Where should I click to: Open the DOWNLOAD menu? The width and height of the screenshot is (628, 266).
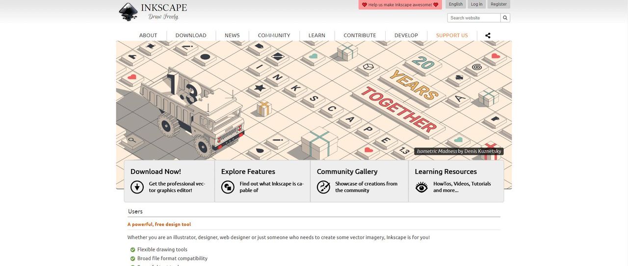point(191,35)
